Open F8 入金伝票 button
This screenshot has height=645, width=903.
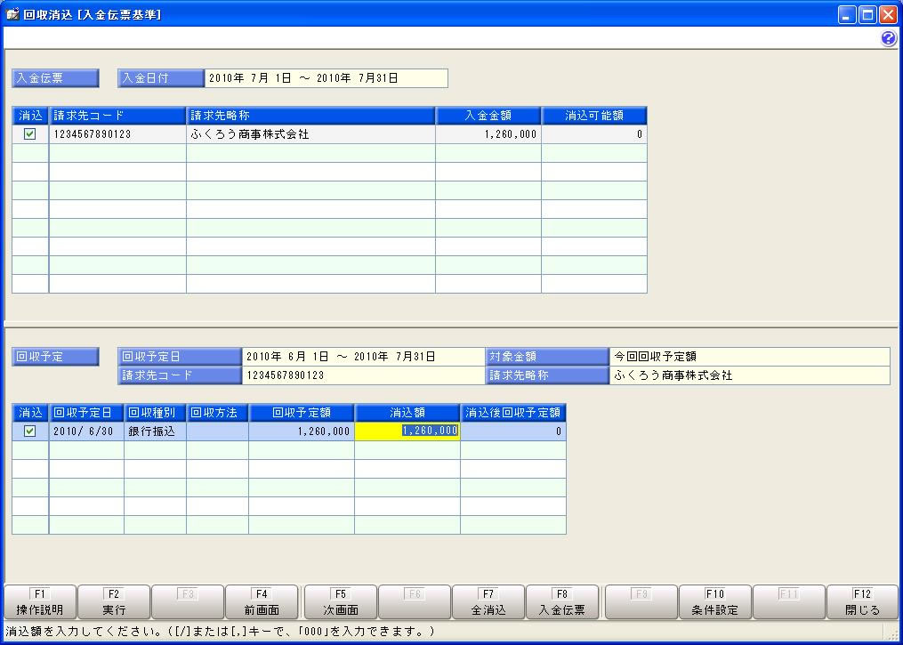coord(562,602)
